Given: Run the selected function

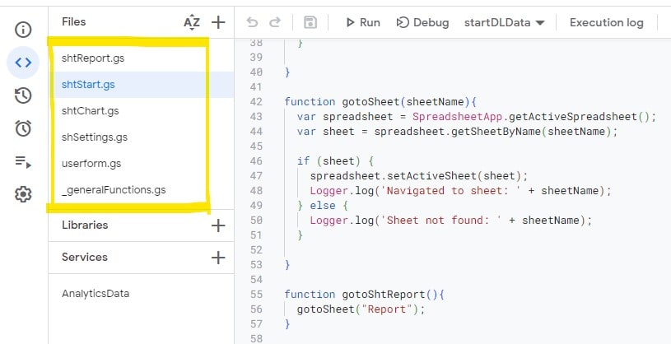Looking at the screenshot, I should pyautogui.click(x=362, y=23).
